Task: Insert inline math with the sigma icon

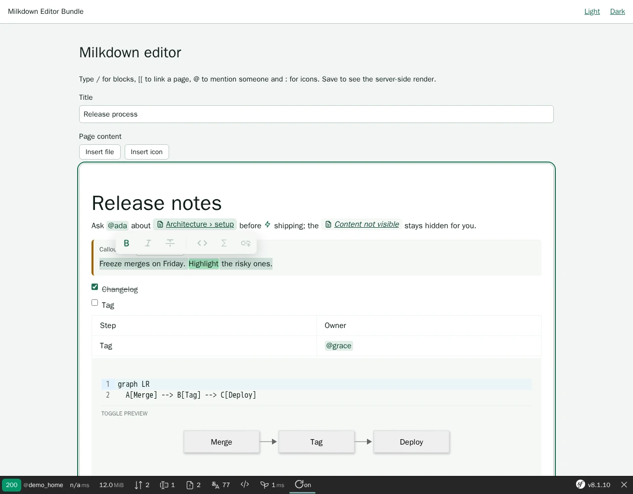Action: [x=224, y=243]
